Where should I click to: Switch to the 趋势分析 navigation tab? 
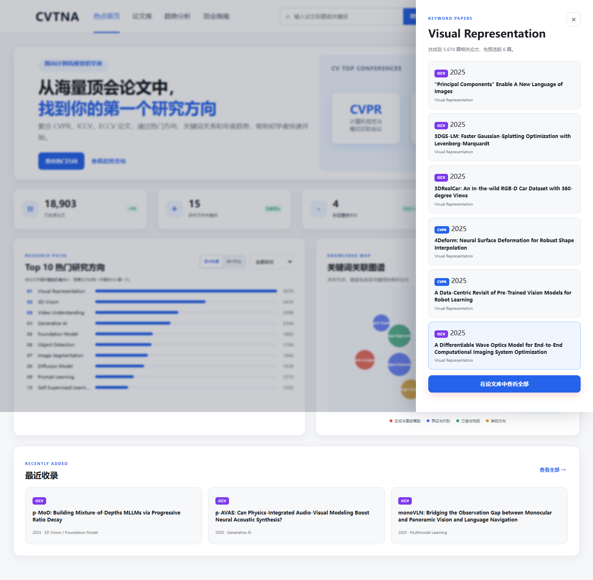coord(177,16)
